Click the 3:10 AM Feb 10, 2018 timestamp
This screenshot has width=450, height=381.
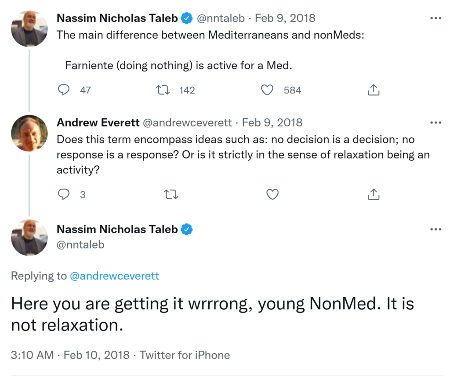pyautogui.click(x=70, y=355)
